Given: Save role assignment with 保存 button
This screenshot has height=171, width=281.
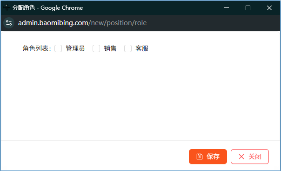Looking at the screenshot, I should 208,157.
